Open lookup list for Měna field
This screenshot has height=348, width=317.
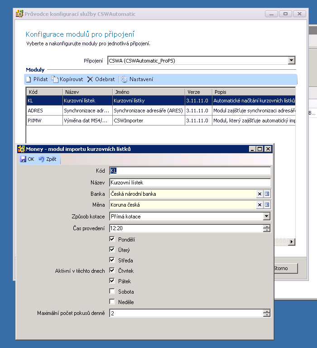click(x=267, y=205)
